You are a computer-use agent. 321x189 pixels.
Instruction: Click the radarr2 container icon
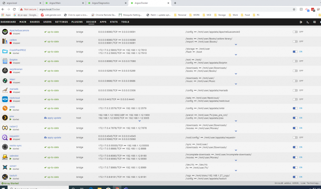pos(5,128)
